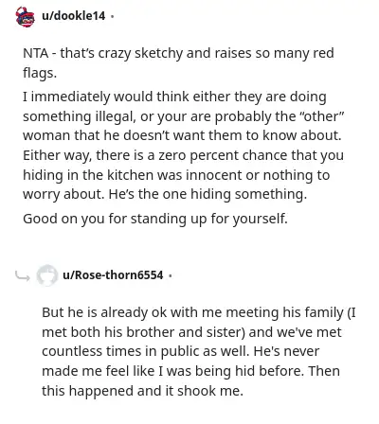The image size is (379, 424).
Task: Select the line starting "woman that he doesn't"
Action: (182, 135)
